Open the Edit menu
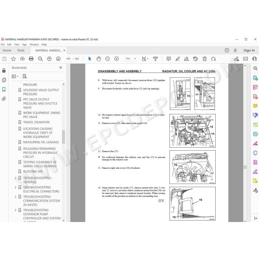 pyautogui.click(x=9, y=44)
